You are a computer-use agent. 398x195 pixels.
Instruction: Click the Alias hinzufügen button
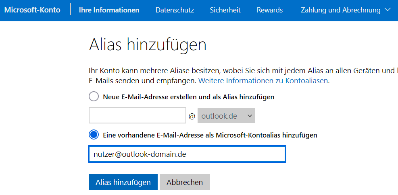pyautogui.click(x=123, y=182)
